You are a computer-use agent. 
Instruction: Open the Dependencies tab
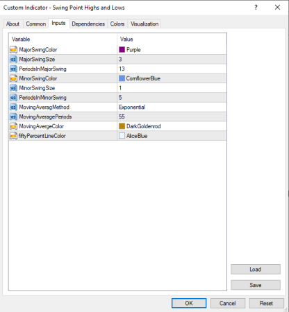tap(88, 24)
